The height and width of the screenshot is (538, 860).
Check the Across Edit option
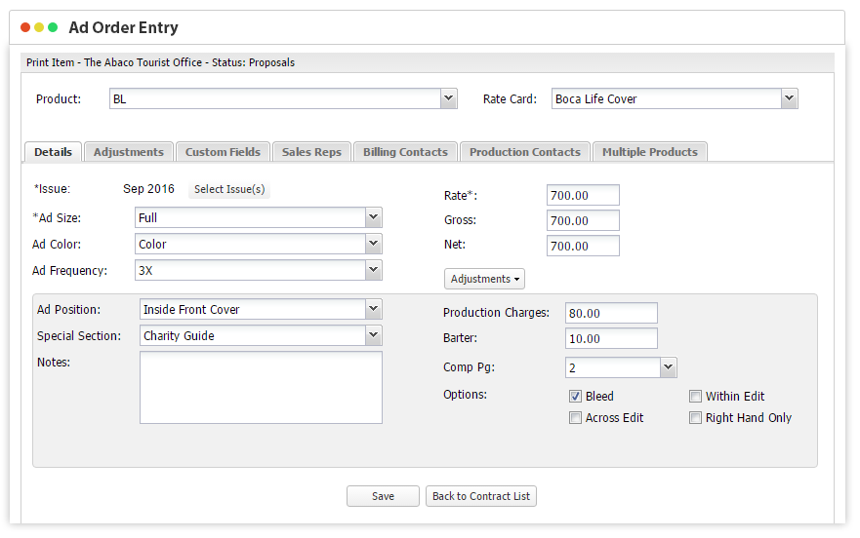575,417
